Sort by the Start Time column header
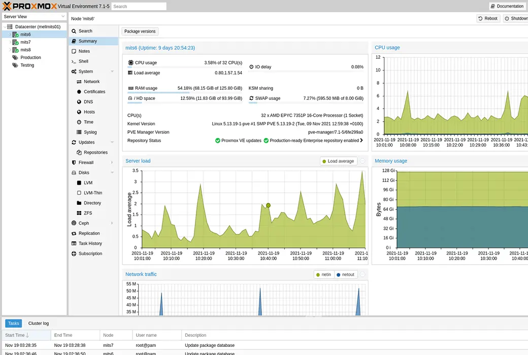 coord(26,335)
